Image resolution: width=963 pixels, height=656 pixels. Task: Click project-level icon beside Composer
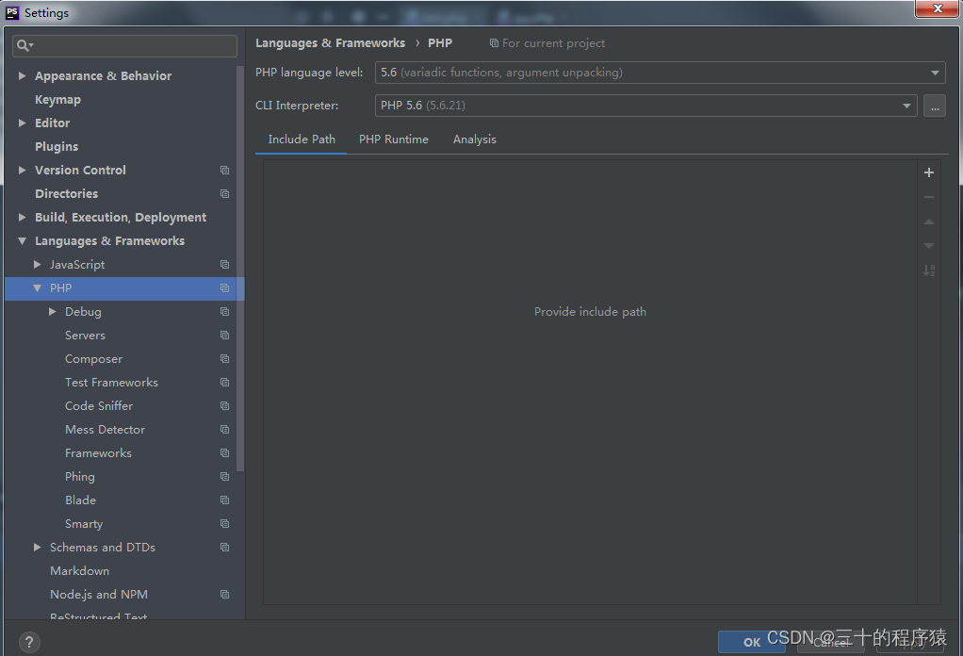pyautogui.click(x=225, y=359)
